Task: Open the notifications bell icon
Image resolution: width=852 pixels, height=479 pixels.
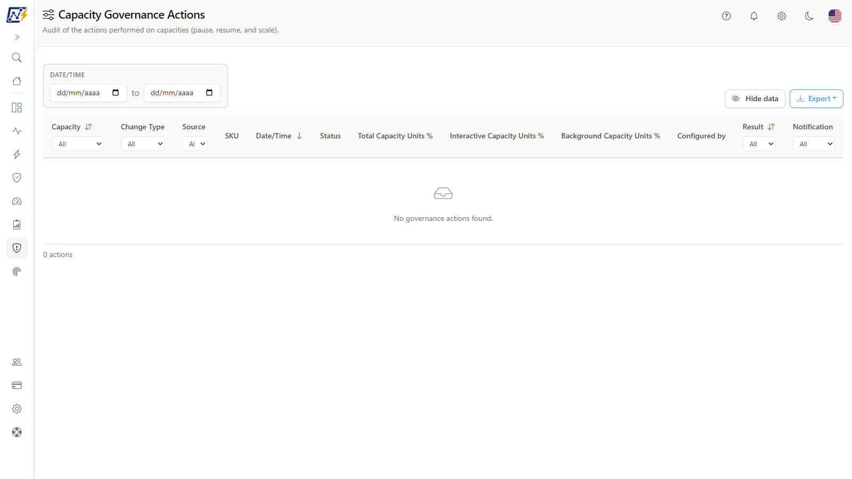Action: 754,16
